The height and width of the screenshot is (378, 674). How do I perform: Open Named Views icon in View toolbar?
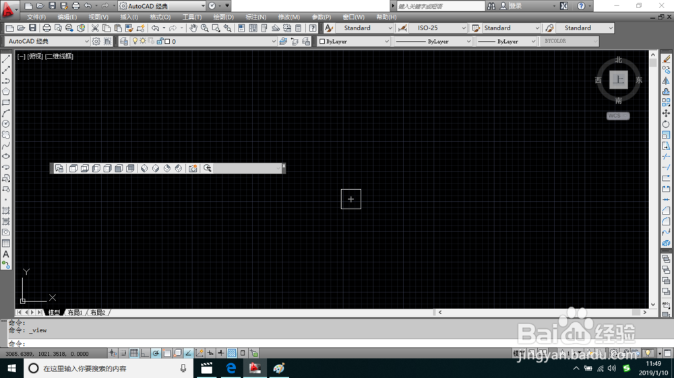[x=59, y=168]
